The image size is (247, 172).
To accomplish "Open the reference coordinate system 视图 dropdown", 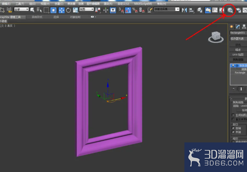I will tap(86, 9).
